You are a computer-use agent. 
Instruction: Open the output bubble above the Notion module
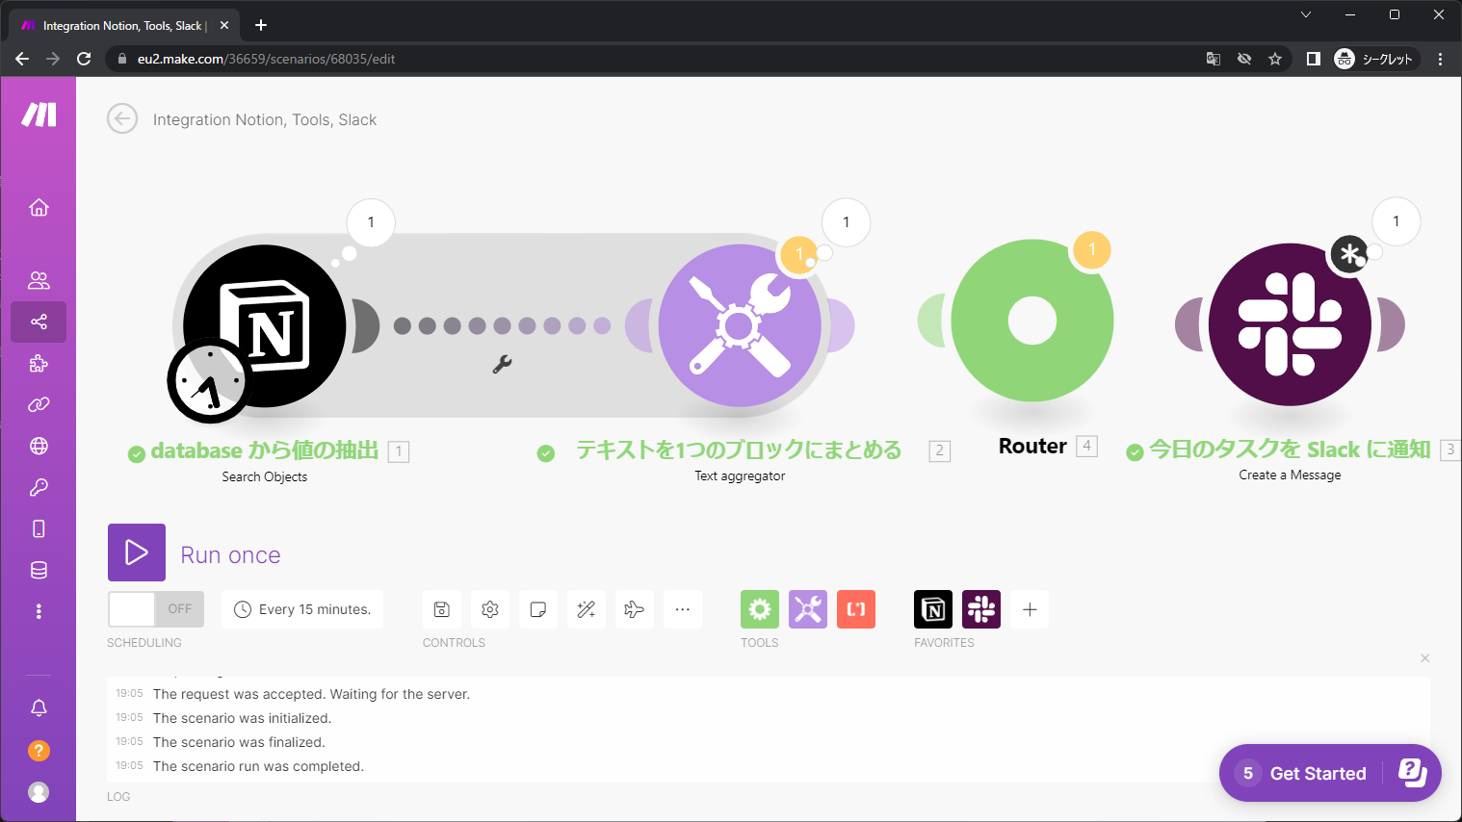point(371,222)
